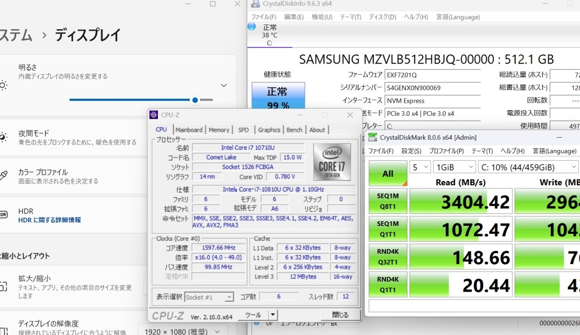Open the test count dropdown showing 5

coord(420,167)
